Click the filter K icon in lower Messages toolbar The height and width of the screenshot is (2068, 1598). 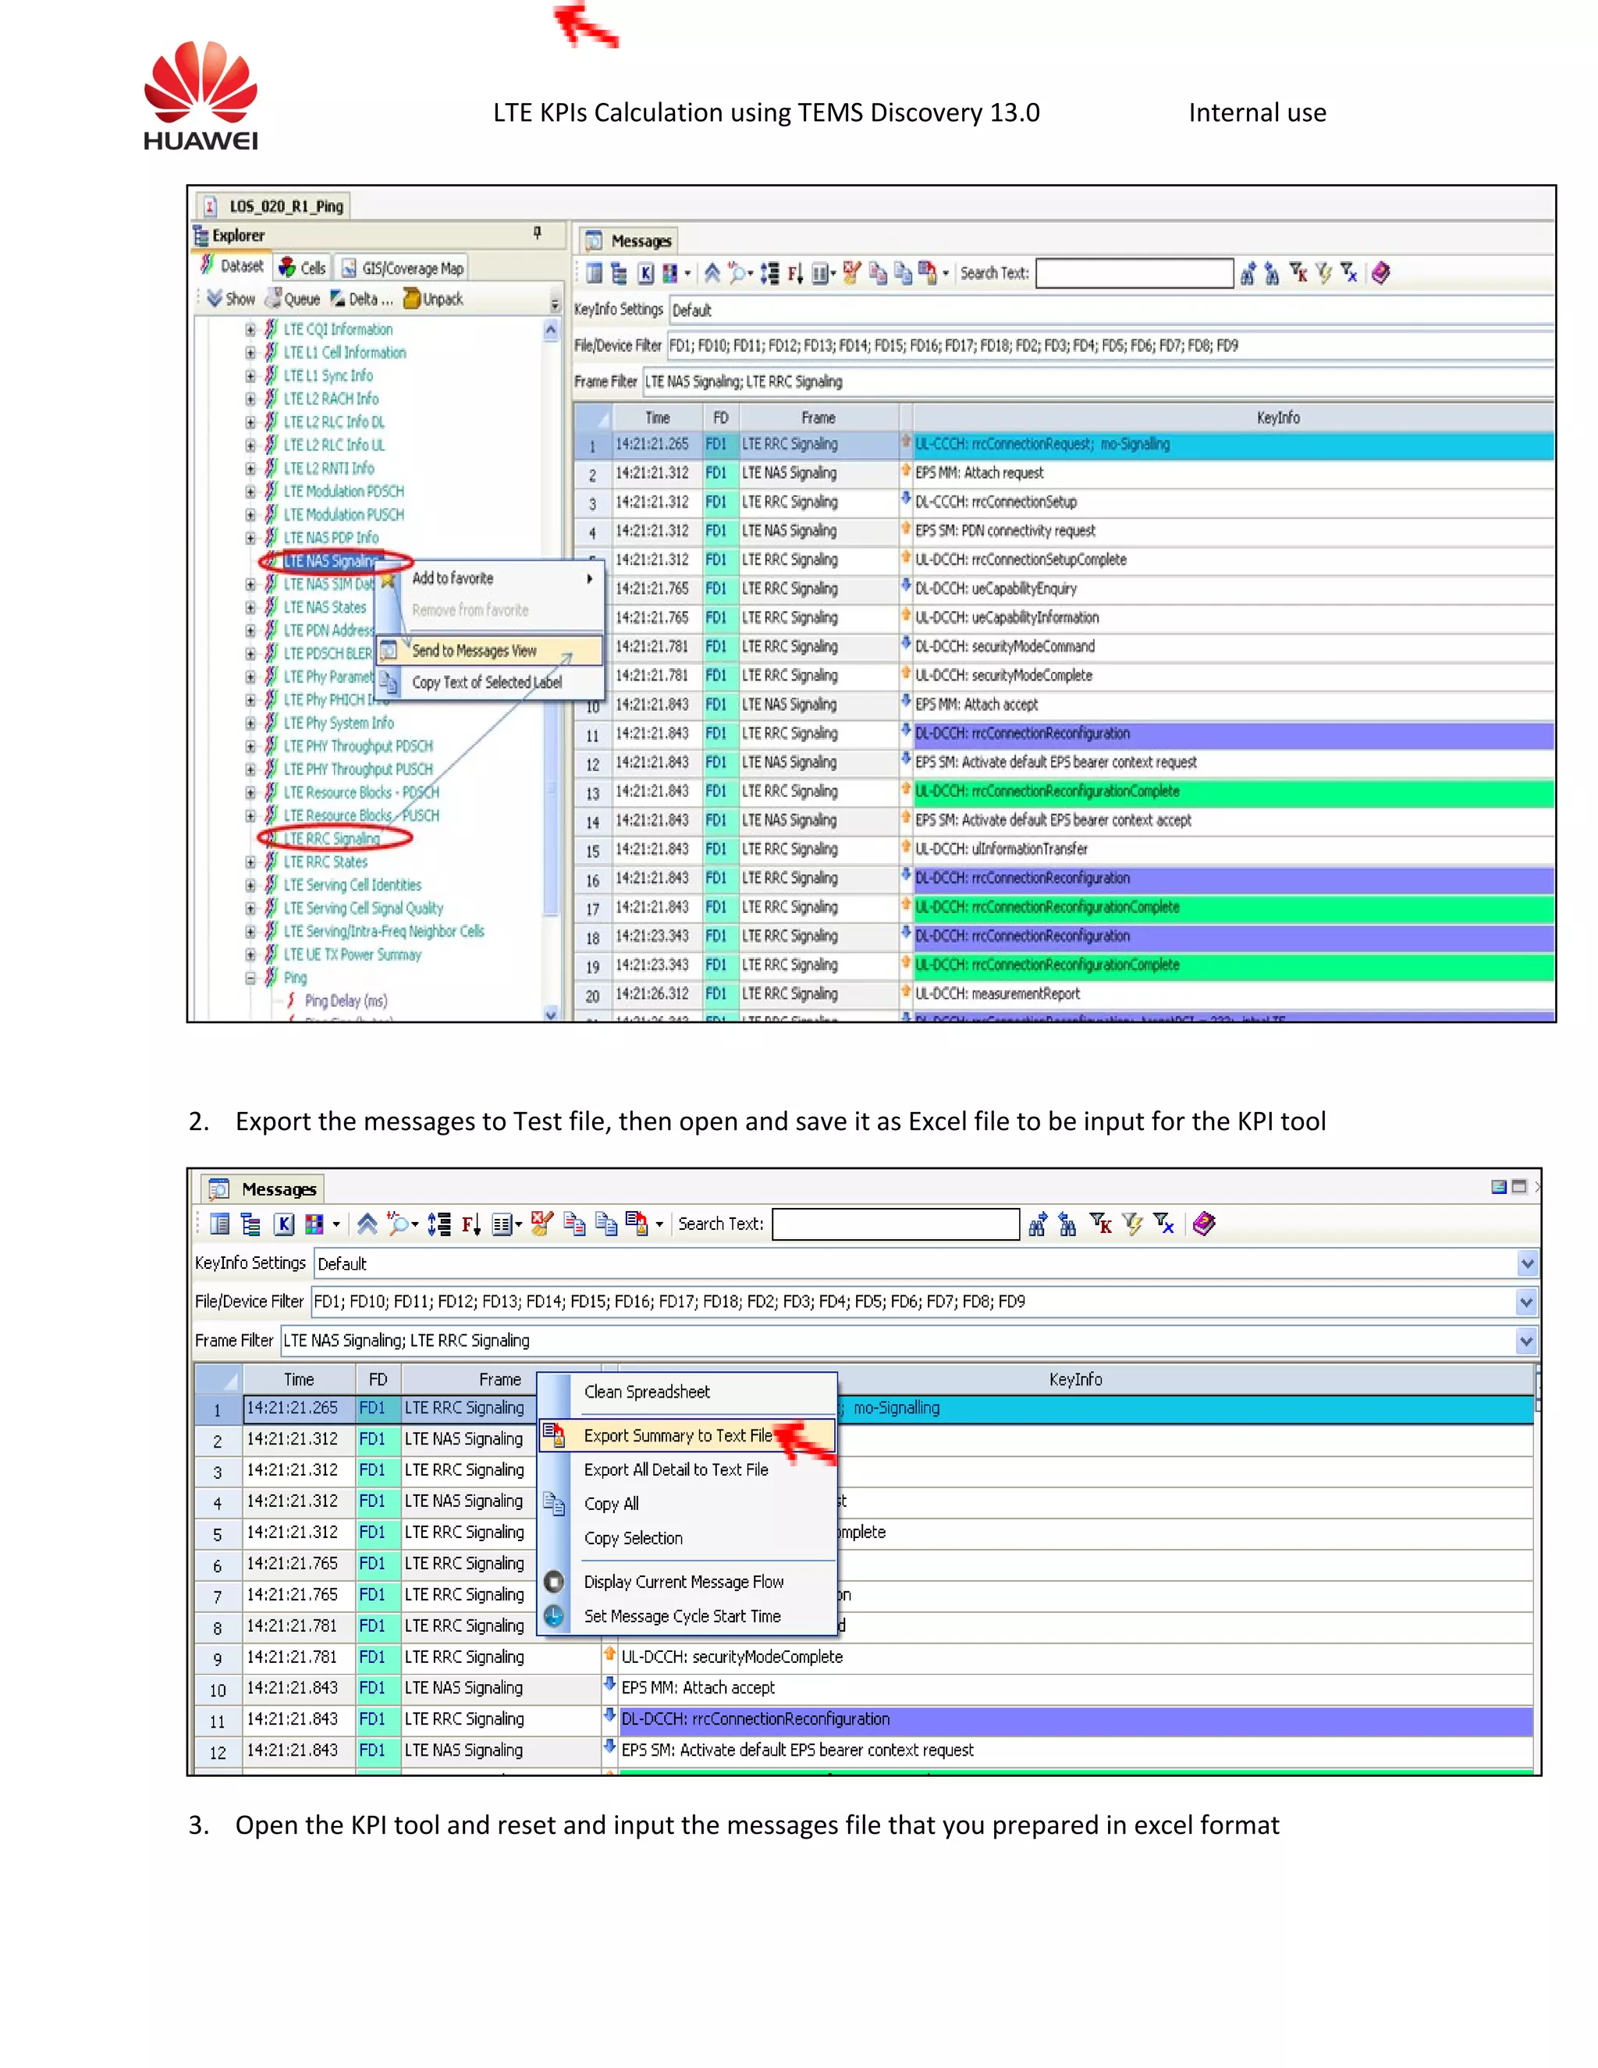pyautogui.click(x=1100, y=1224)
